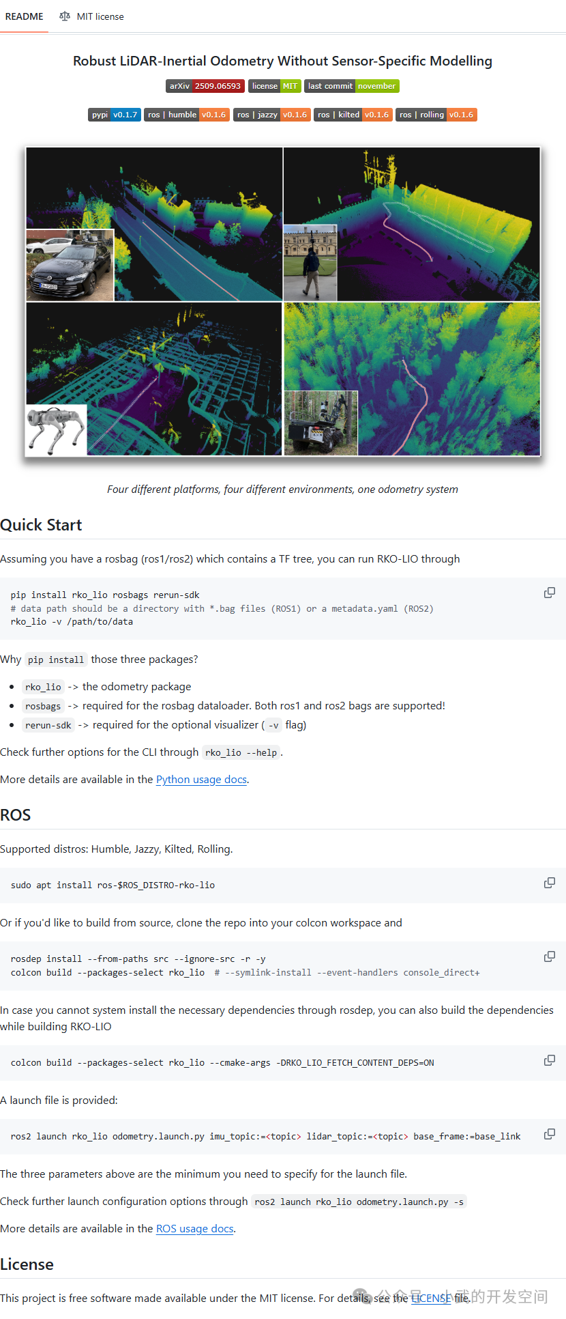
Task: Open the ros rolling v0.1.6 badge
Action: click(x=436, y=115)
